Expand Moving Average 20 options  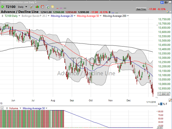tap(75, 16)
